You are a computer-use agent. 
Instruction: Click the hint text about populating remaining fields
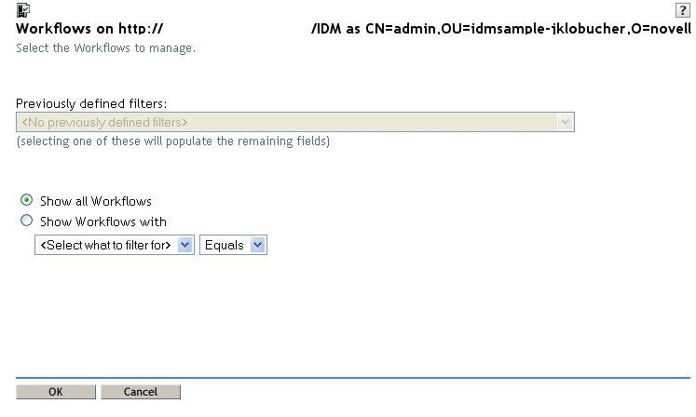[173, 141]
